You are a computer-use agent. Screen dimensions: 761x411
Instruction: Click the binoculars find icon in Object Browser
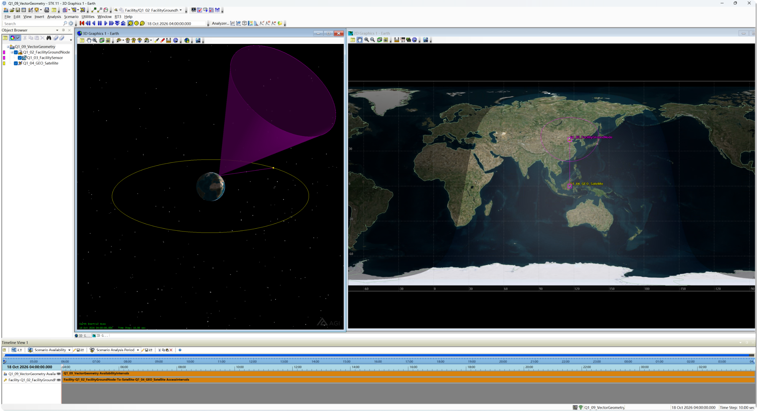coord(49,38)
